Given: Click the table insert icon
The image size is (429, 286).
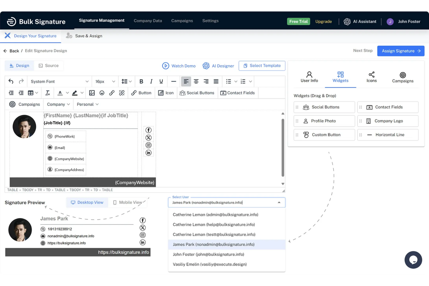Looking at the screenshot, I should coord(31,93).
